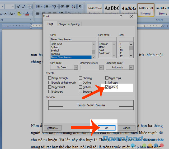Click the red font color swatch

pos(27,13)
